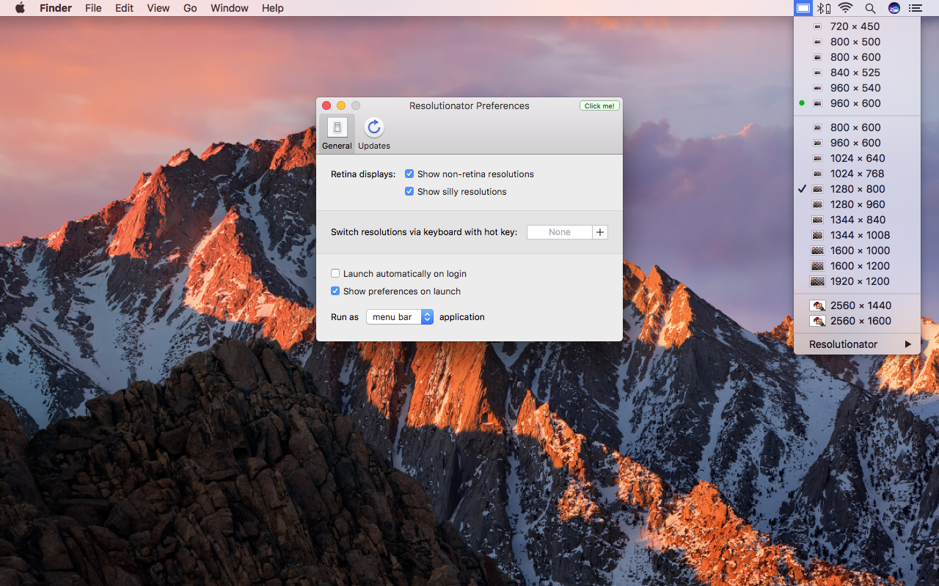
Task: Uncheck Show non-retina resolutions
Action: [x=409, y=174]
